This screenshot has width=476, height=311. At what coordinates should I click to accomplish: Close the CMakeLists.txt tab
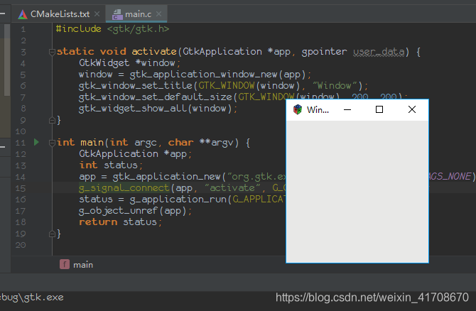(97, 14)
